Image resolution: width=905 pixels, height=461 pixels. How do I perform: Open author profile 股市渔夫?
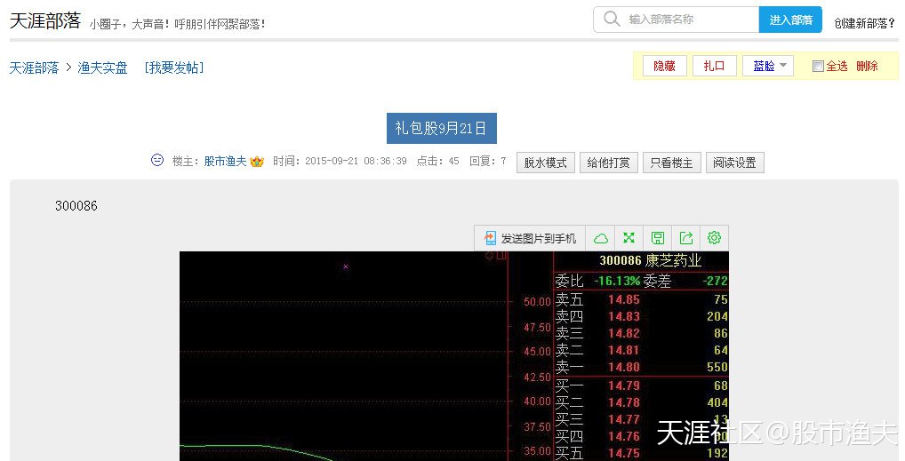click(225, 161)
